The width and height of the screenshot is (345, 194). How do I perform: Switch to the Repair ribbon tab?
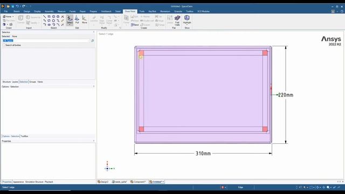click(82, 11)
